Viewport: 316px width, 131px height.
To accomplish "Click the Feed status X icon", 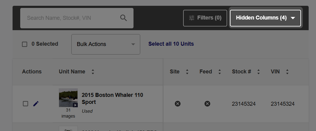I will coord(207,104).
